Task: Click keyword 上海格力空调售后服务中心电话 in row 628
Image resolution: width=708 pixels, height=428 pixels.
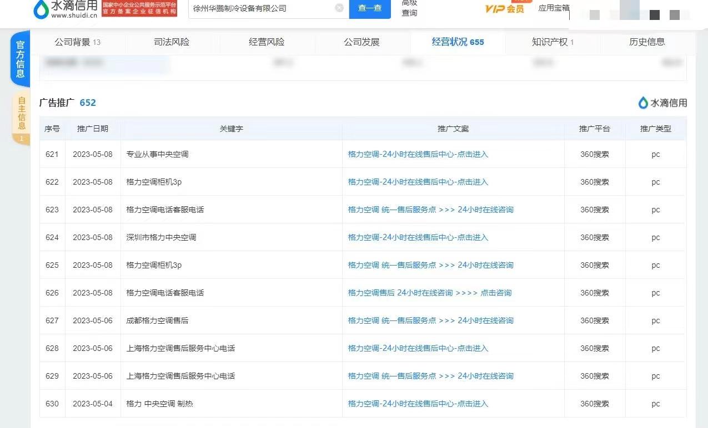Action: point(180,348)
